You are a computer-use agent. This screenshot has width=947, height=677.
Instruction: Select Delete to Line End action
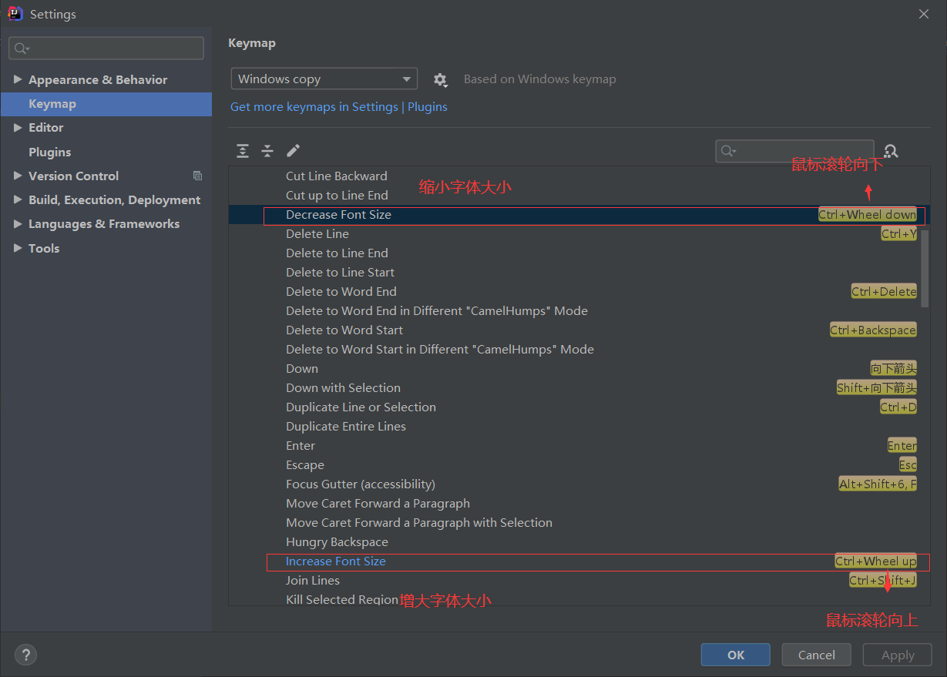point(575,253)
